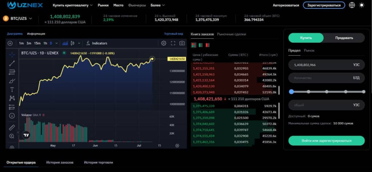Show asks-only order book view
The image size is (372, 172).
207,45
